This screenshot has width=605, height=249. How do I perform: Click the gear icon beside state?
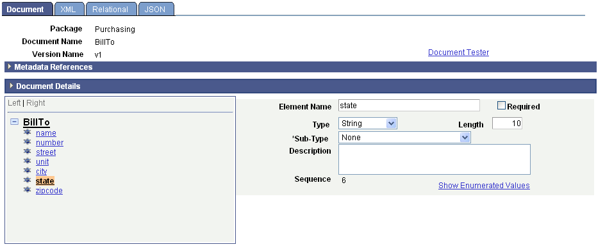27,180
